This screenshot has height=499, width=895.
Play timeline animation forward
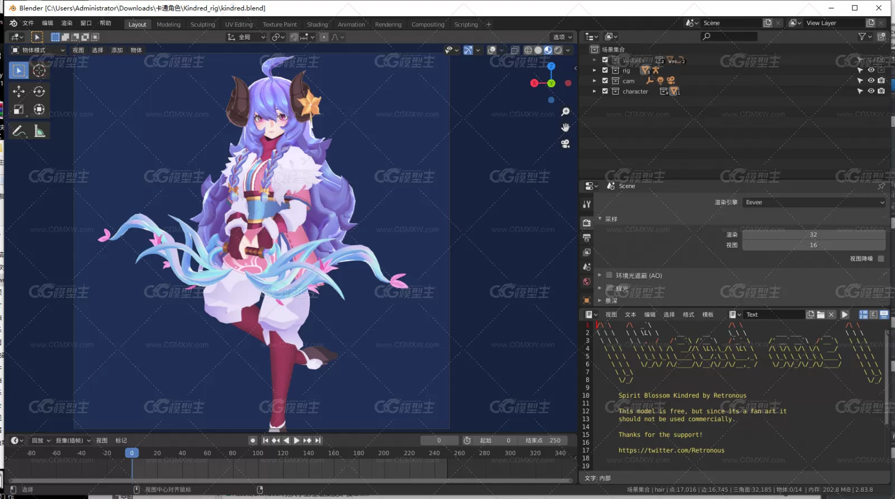tap(296, 440)
